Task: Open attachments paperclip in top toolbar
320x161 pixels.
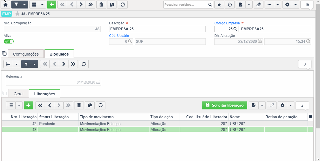Action: (259, 5)
